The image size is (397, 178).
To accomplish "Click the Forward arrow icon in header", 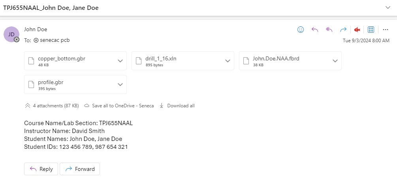I will [x=343, y=30].
